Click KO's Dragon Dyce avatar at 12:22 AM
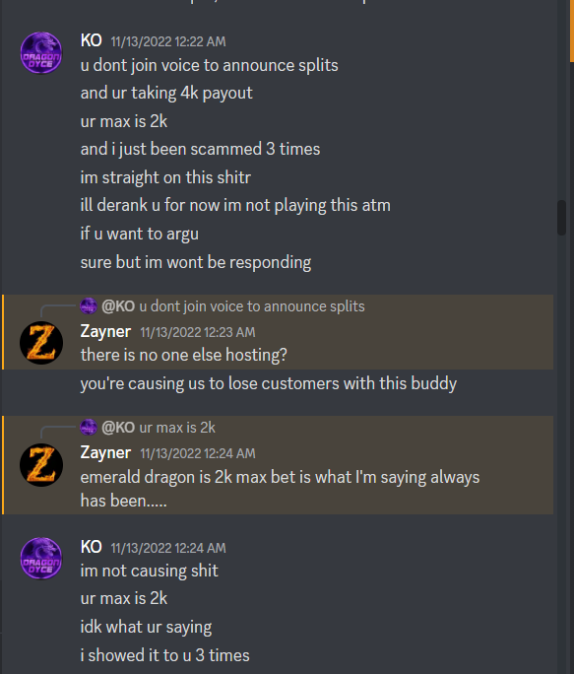Viewport: 574px width, 674px height. 41,52
